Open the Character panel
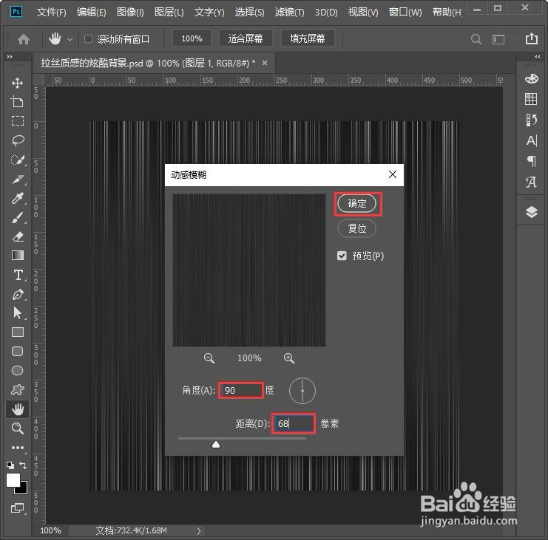 coord(531,140)
